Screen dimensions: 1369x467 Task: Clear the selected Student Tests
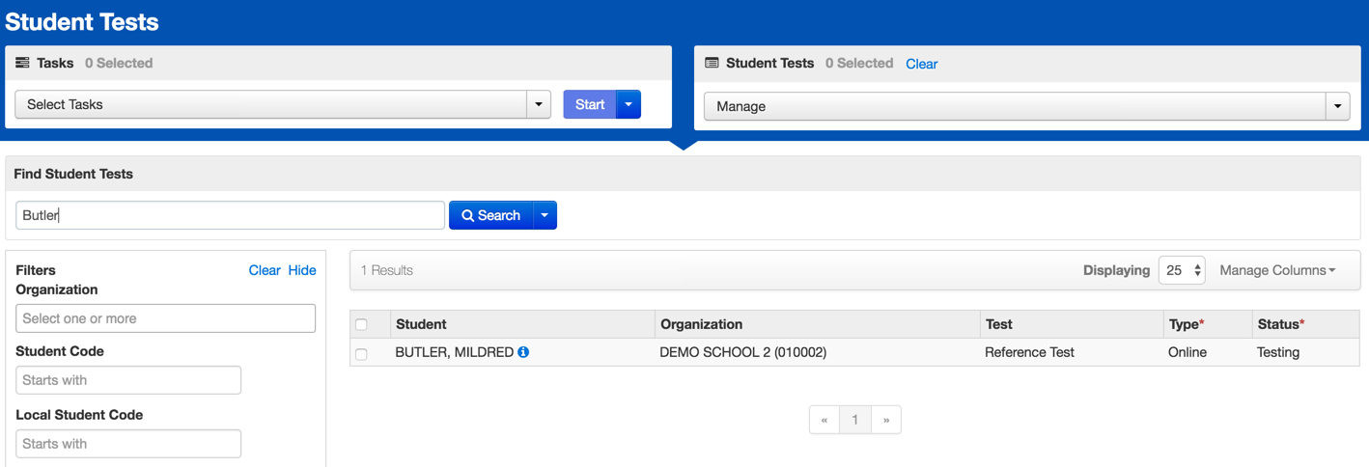[921, 64]
